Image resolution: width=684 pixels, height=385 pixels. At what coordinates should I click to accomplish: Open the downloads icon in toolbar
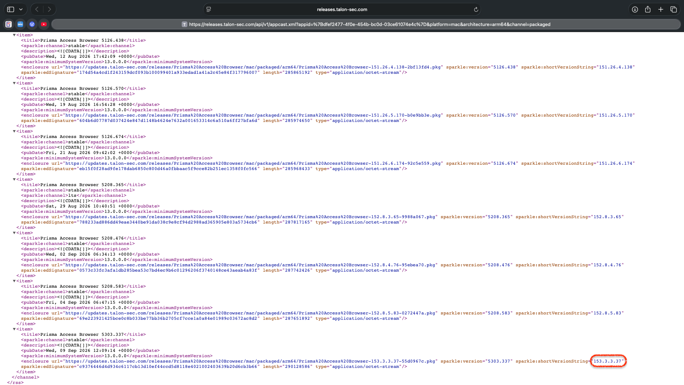click(635, 9)
